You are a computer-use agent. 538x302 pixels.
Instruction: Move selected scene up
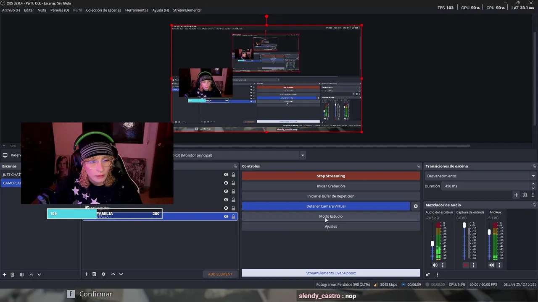coord(31,274)
